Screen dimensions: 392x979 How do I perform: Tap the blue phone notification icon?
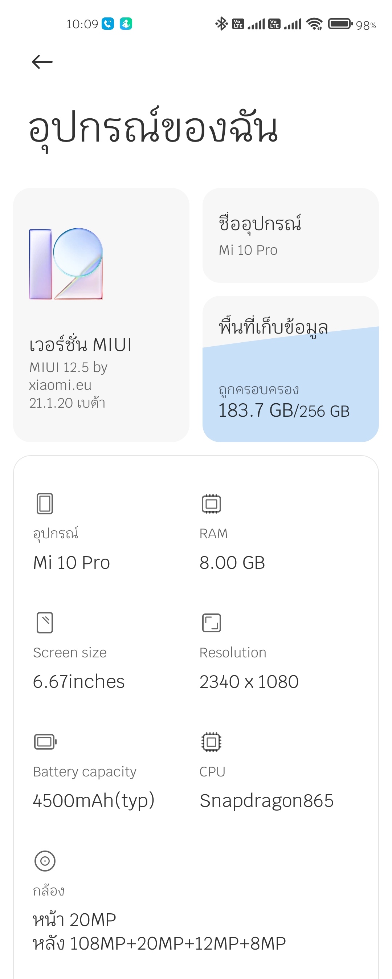[107, 24]
